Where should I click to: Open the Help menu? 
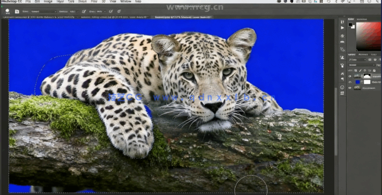pyautogui.click(x=138, y=1)
